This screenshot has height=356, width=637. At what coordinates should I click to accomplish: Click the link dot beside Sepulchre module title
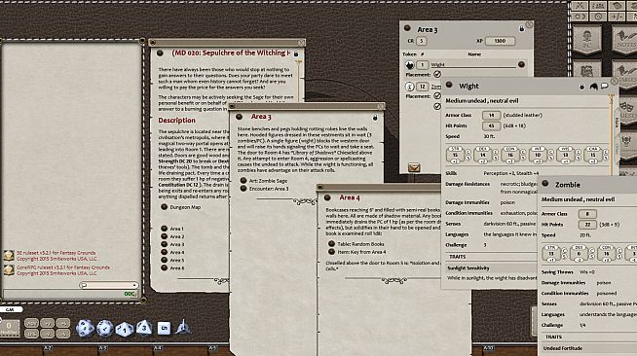[160, 53]
